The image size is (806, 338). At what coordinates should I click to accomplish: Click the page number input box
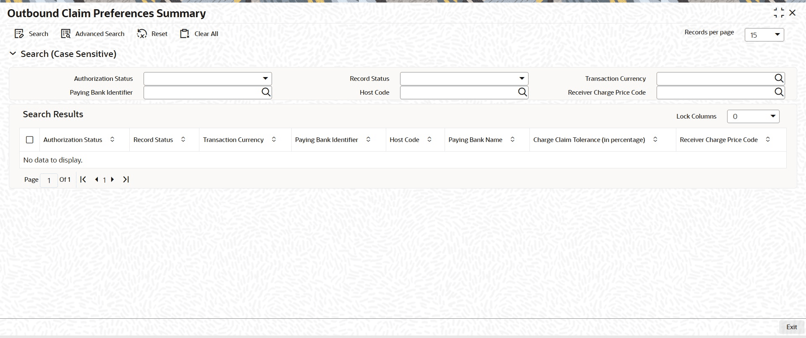pos(49,180)
